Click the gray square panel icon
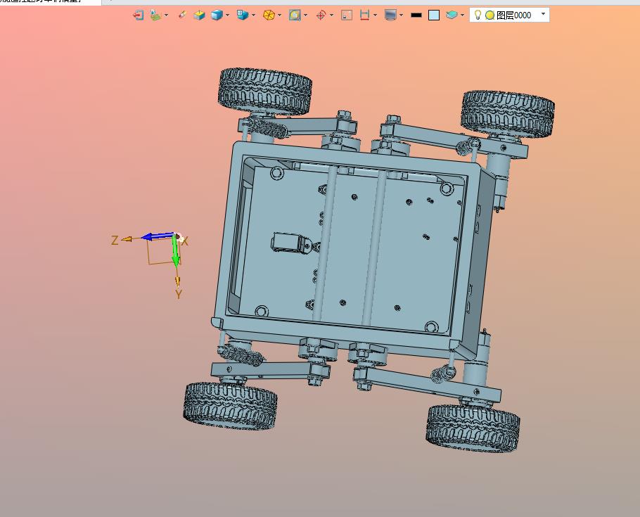 click(x=347, y=15)
